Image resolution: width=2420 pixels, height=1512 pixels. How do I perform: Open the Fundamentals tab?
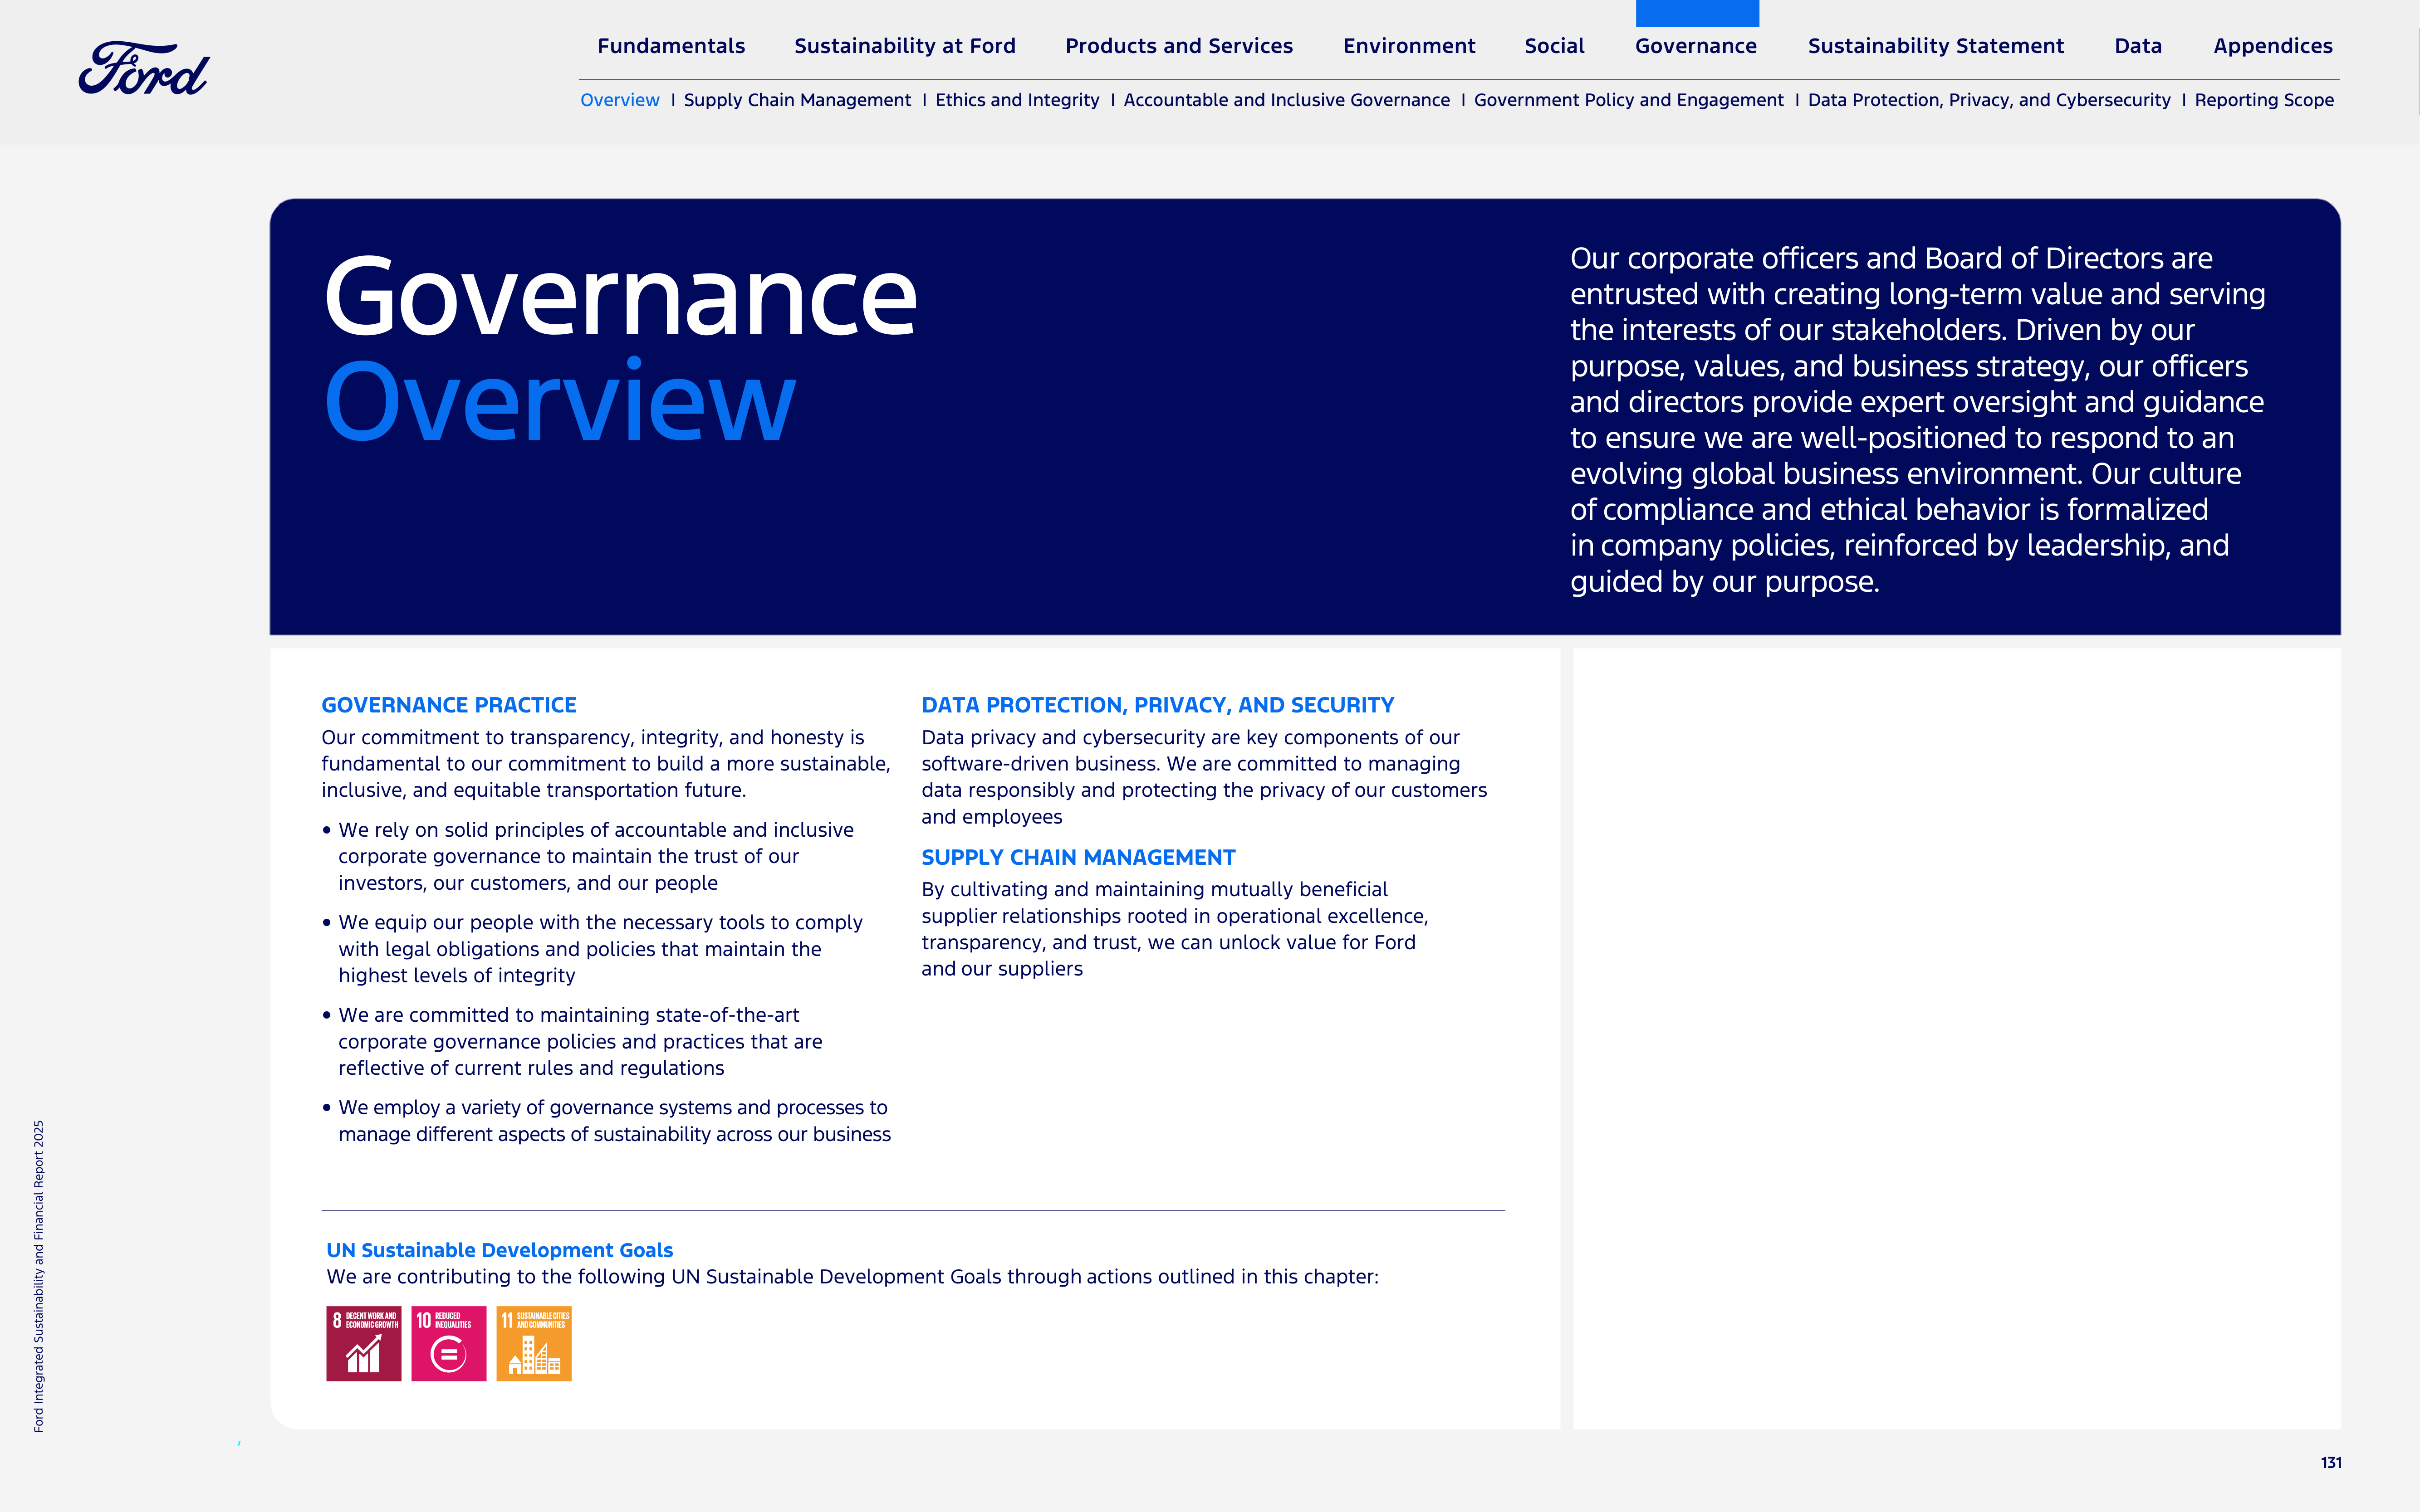click(x=671, y=46)
